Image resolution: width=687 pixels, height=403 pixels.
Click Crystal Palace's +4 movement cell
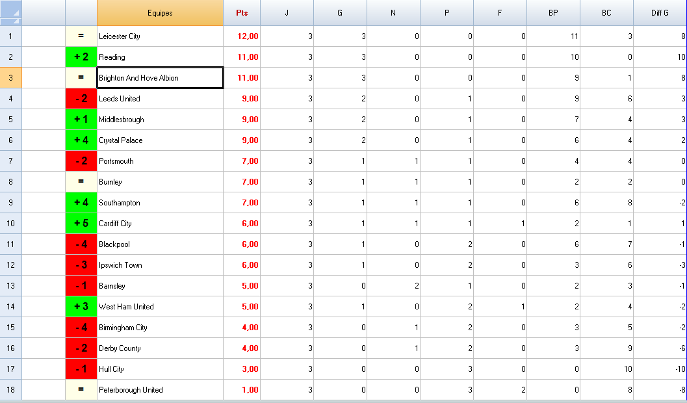point(81,140)
